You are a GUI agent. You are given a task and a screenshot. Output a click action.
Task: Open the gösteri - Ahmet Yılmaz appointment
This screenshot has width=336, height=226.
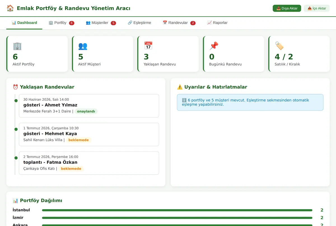pyautogui.click(x=89, y=106)
